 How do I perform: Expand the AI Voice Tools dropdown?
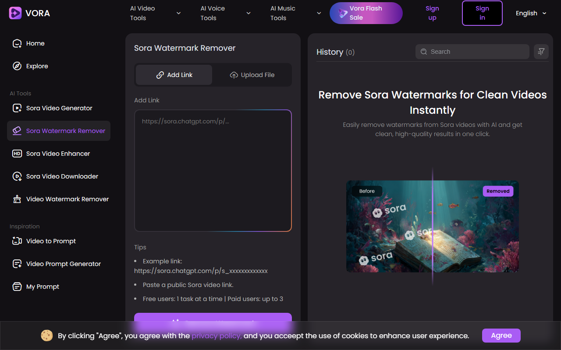[x=225, y=13]
